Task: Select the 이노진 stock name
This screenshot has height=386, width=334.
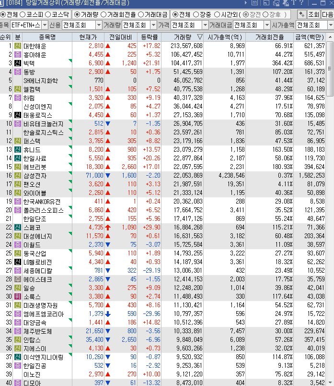Action: 32,374
